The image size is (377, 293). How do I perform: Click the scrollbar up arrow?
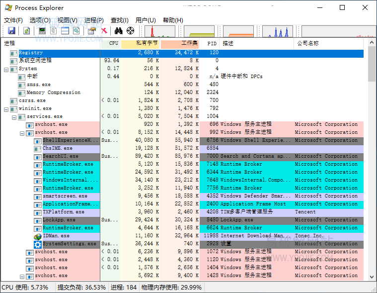click(x=372, y=43)
